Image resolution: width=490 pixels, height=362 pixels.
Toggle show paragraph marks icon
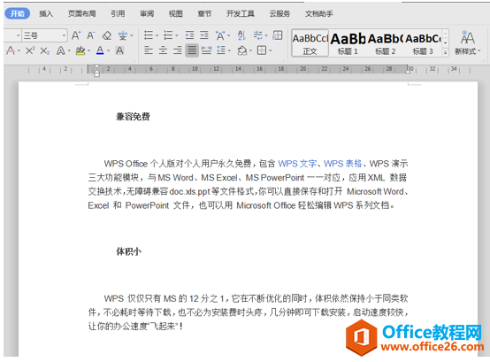(258, 35)
